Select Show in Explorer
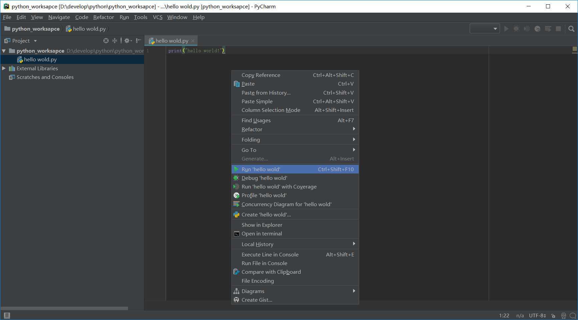The image size is (578, 320). [295, 225]
